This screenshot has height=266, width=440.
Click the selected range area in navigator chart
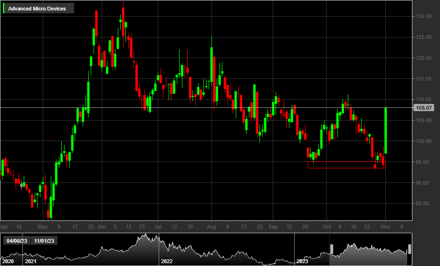[x=371, y=250]
